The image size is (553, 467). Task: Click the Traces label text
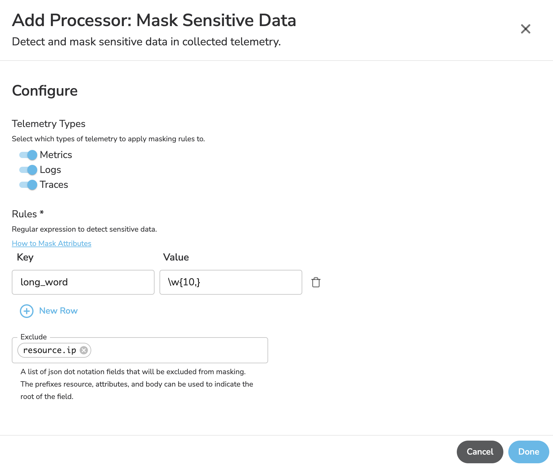click(54, 184)
